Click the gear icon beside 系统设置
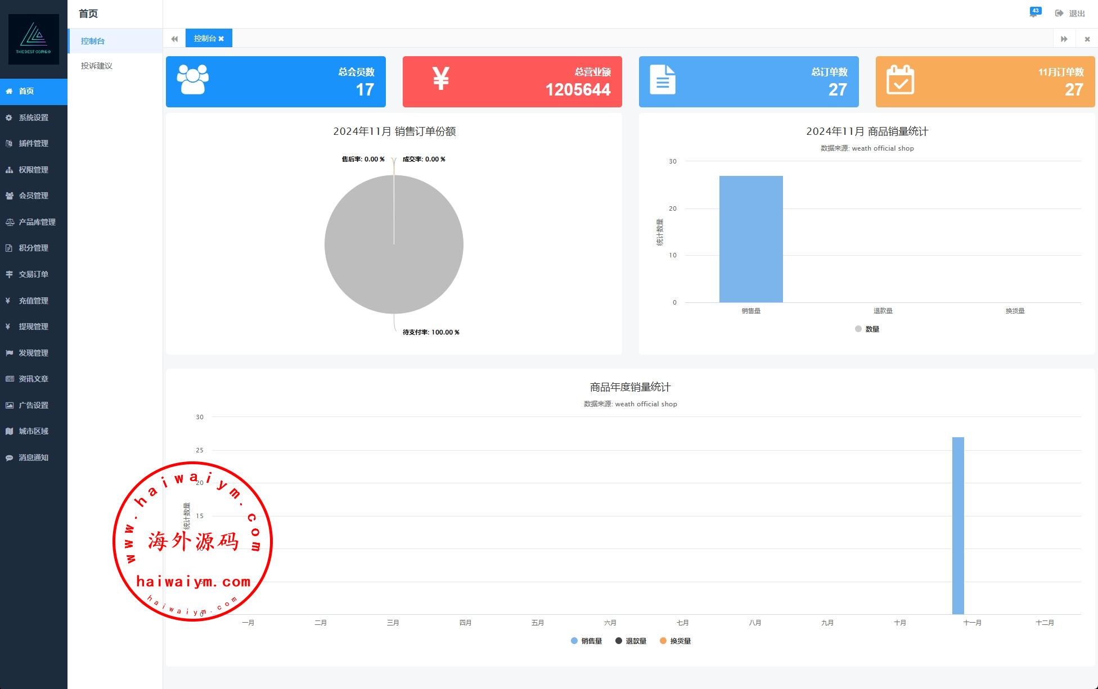 9,117
